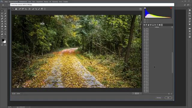The height and width of the screenshot is (108, 192).
Task: Toggle the shadow clipping warning triangle
Action: (x=145, y=8)
